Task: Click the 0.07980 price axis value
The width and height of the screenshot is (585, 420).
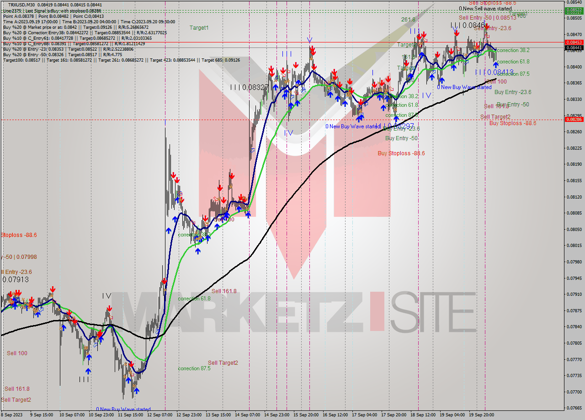Action: pos(574,262)
